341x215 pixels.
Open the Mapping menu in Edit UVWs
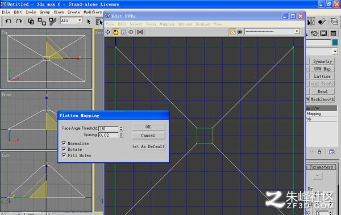167,24
